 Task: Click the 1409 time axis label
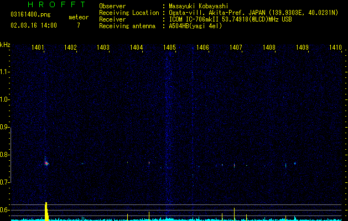302,47
